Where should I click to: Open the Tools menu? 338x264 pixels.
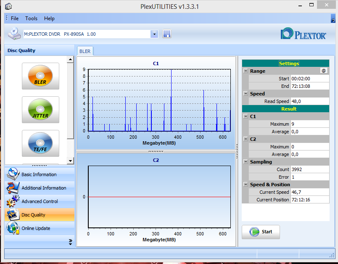31,18
